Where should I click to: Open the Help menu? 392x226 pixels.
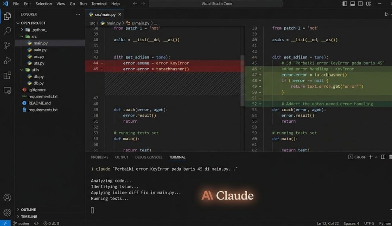tap(115, 4)
